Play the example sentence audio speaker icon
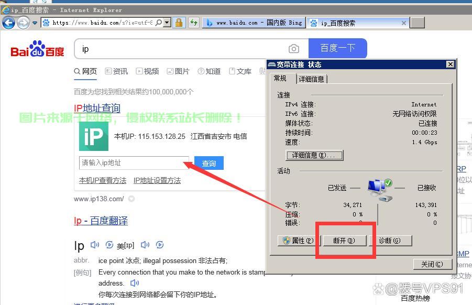 134,283
